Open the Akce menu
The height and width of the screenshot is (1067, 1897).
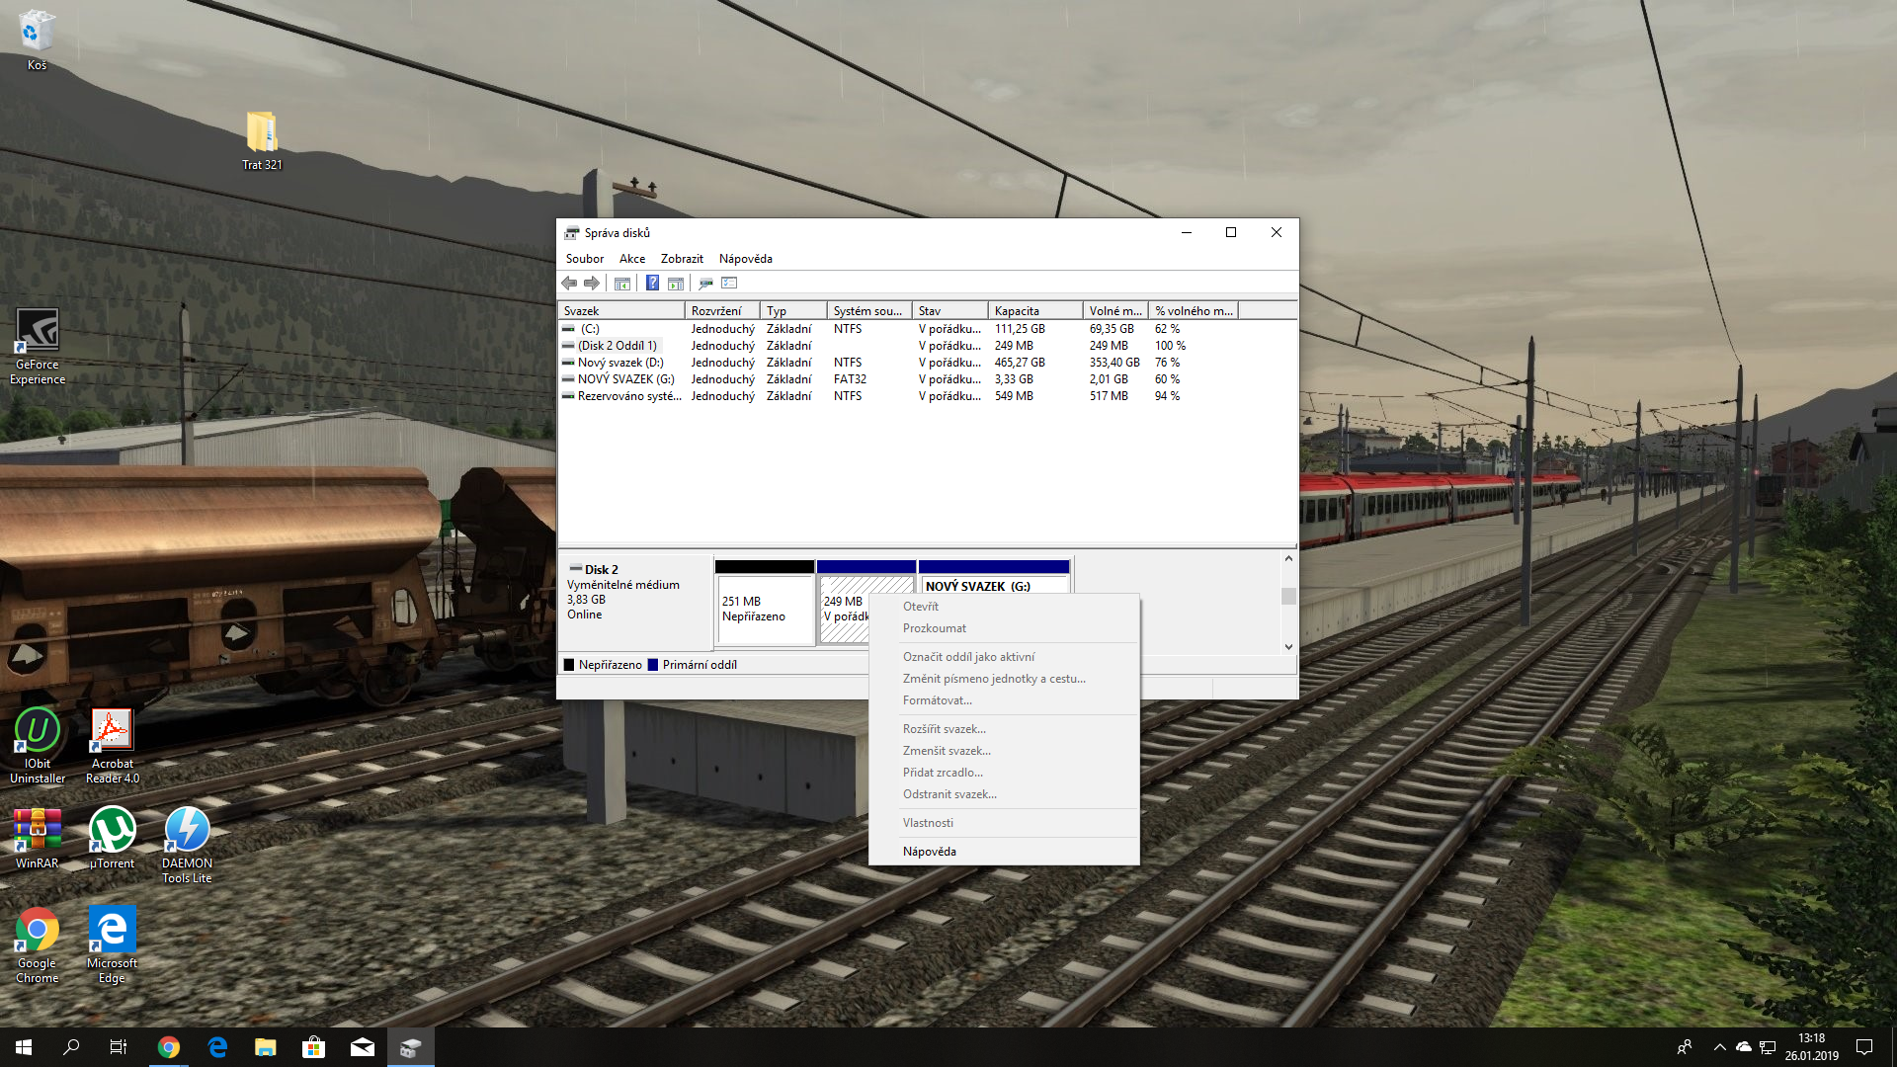tap(631, 259)
